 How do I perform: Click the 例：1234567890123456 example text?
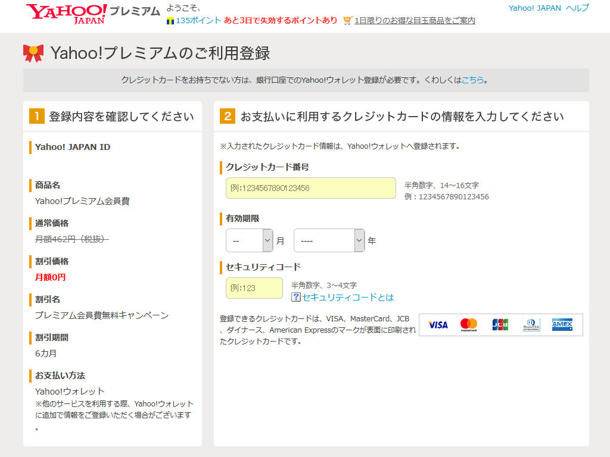[447, 196]
